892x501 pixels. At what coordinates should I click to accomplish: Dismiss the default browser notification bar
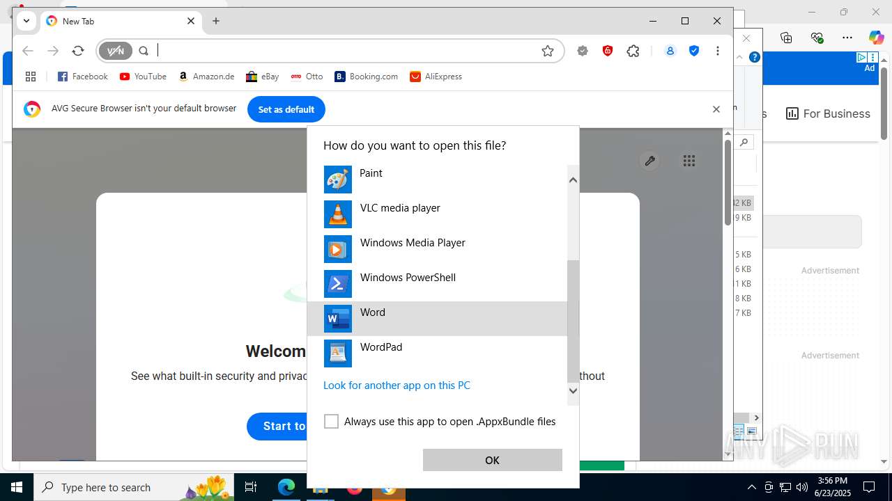click(x=716, y=109)
